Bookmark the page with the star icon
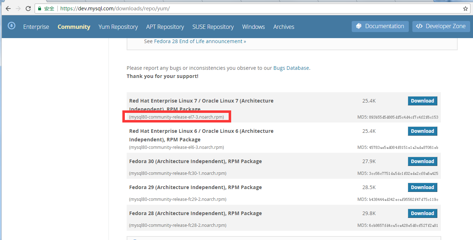This screenshot has width=473, height=240. pos(465,9)
